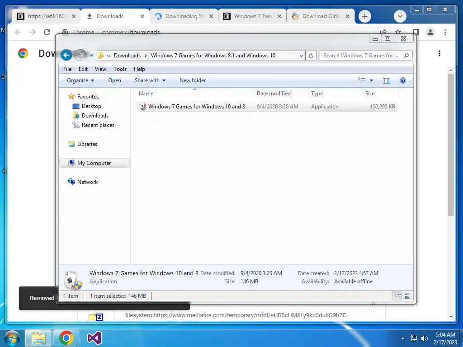This screenshot has height=347, width=463.
Task: Open the Chrome profile avatar
Action: (x=430, y=32)
